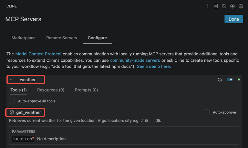This screenshot has width=248, height=148.
Task: Switch to the Remote Servers tab
Action: point(62,38)
